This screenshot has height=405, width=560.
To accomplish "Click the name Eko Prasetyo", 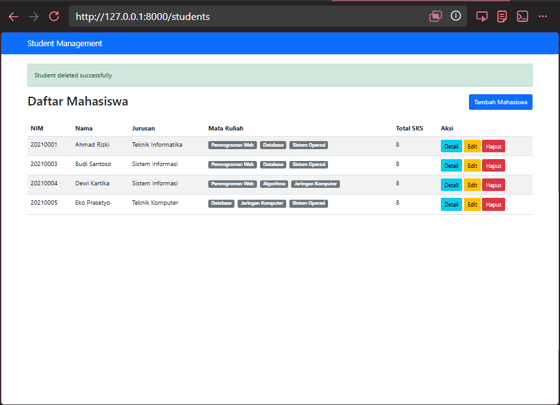I will click(x=92, y=203).
